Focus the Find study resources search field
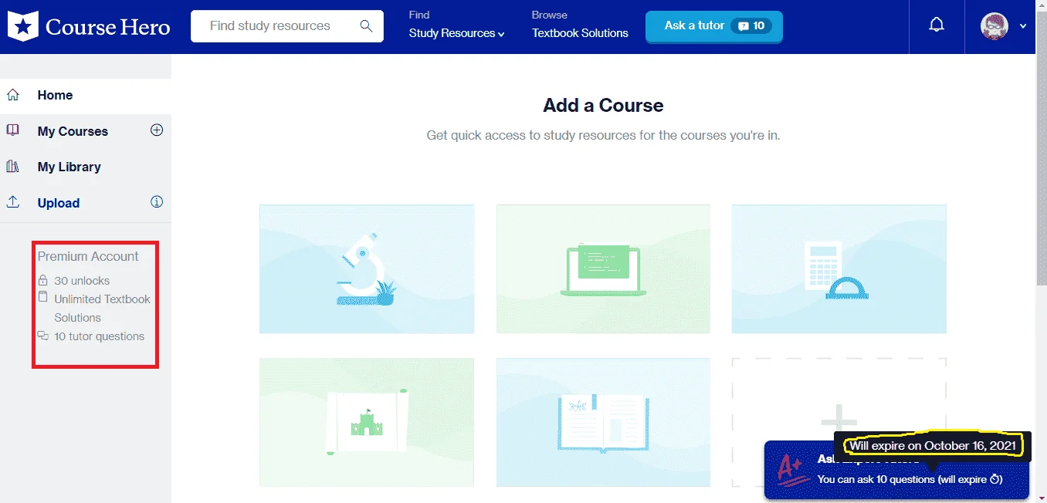Screen dimensions: 1047x503 point(287,26)
